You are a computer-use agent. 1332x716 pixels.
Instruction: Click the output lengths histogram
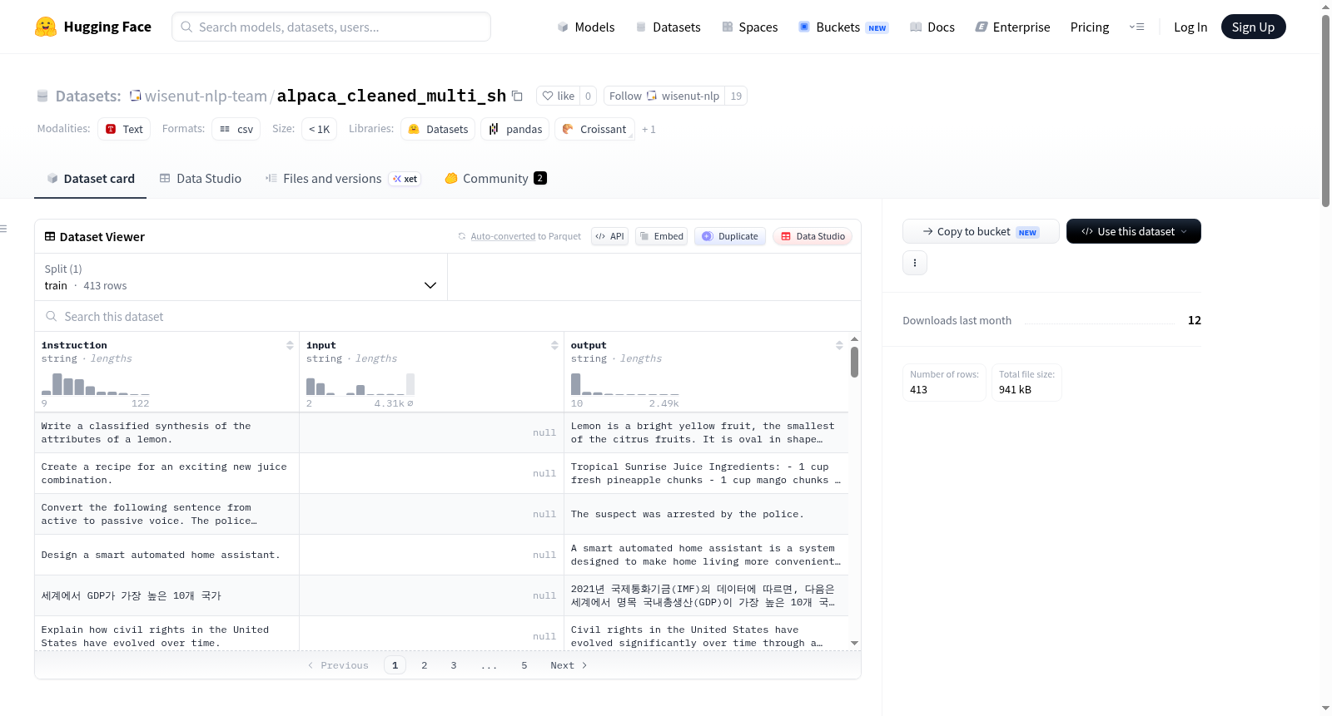(625, 384)
